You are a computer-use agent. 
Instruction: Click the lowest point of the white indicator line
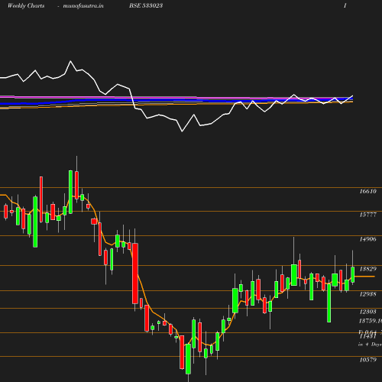[x=182, y=131]
